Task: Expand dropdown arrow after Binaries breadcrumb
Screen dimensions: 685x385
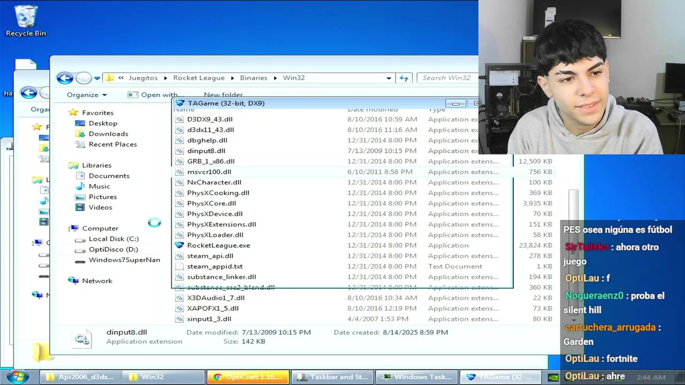Action: tap(276, 78)
